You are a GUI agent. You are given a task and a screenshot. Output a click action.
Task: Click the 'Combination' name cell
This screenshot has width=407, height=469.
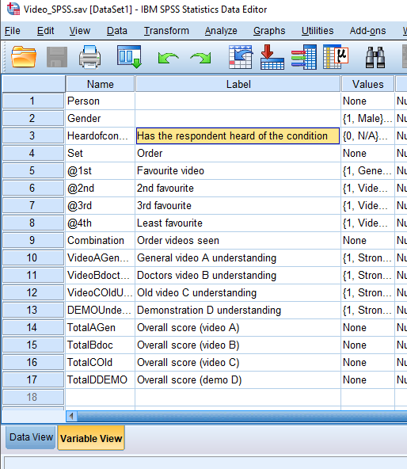point(101,240)
